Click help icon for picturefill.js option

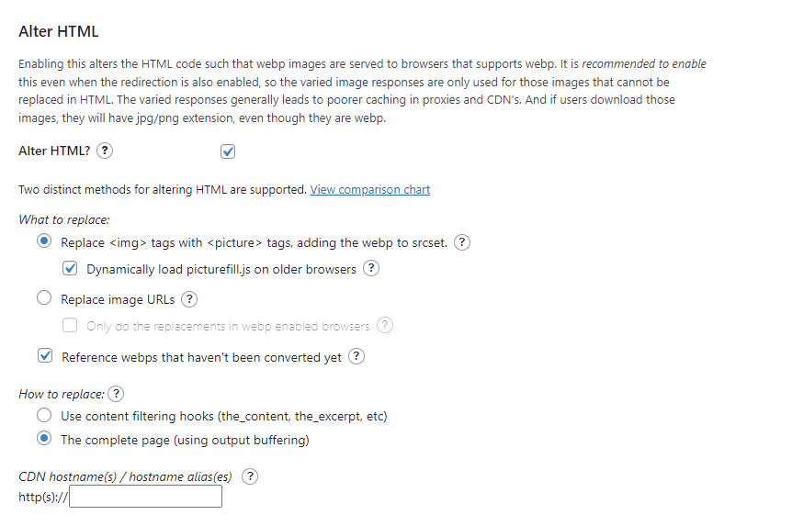click(x=371, y=268)
